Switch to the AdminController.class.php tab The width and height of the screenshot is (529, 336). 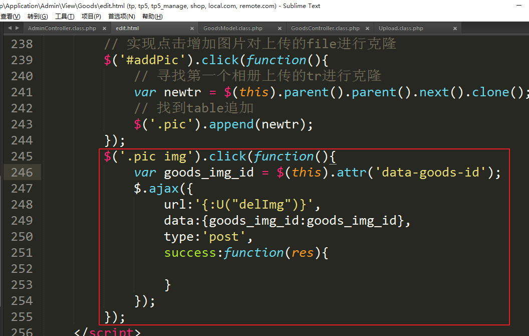(62, 29)
